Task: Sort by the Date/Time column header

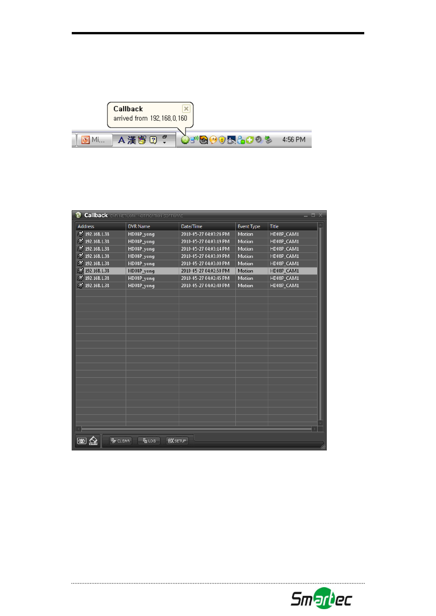Action: [207, 226]
